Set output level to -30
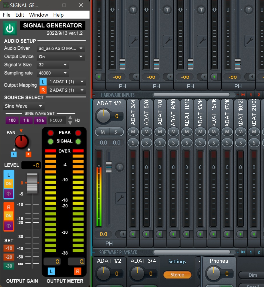 pos(9,266)
